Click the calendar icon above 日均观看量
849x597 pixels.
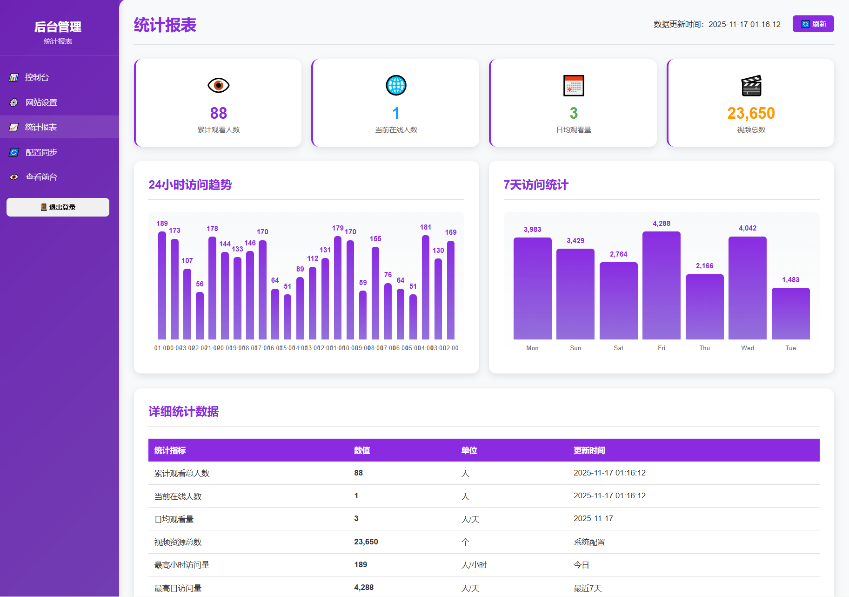click(574, 85)
